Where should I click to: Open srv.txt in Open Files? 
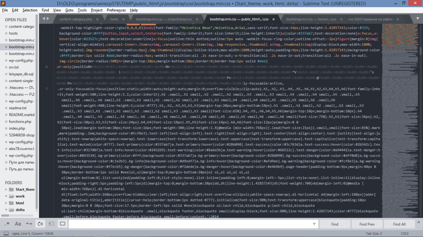[x=14, y=67]
